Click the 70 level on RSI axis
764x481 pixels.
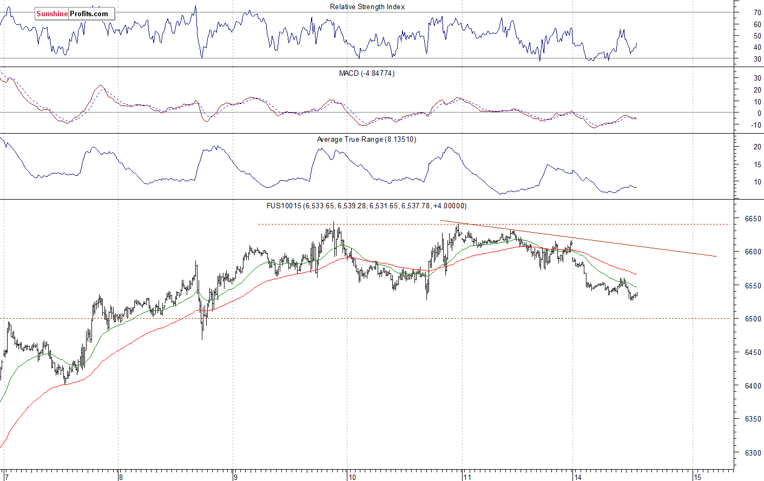pyautogui.click(x=758, y=12)
